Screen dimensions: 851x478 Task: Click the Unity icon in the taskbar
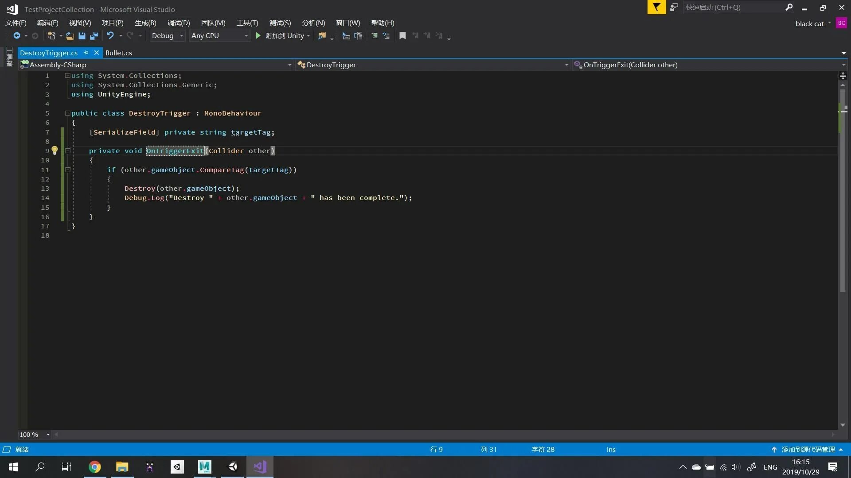pos(233,466)
